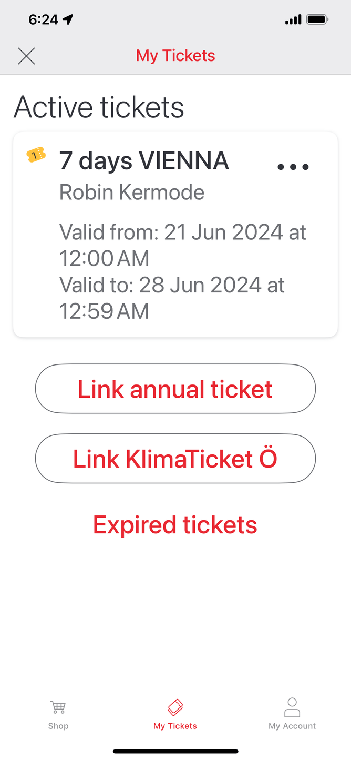This screenshot has height=760, width=351.
Task: Tap the Active tickets heading
Action: [99, 107]
